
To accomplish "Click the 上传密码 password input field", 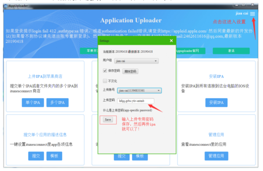I will (x=136, y=101).
